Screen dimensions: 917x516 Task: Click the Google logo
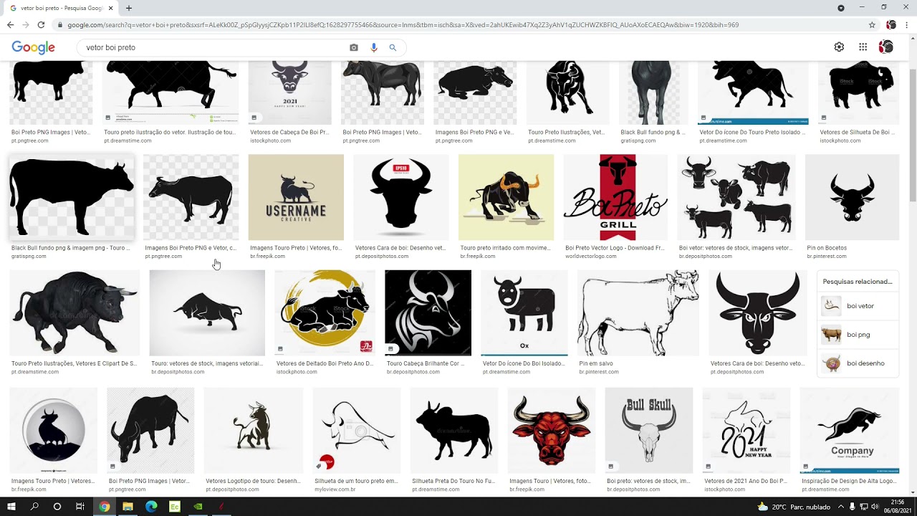pos(33,47)
